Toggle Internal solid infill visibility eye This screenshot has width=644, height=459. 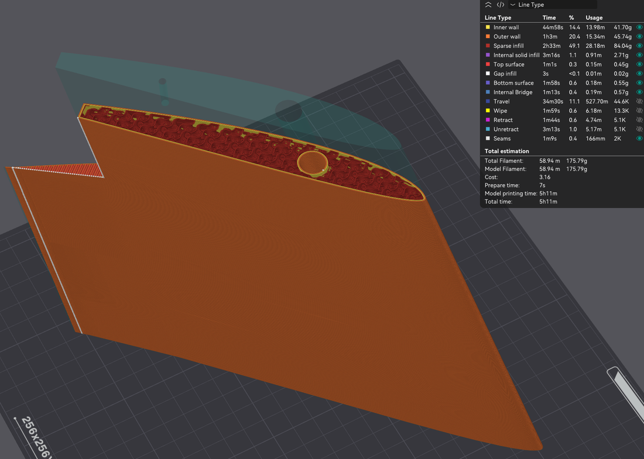pos(639,55)
